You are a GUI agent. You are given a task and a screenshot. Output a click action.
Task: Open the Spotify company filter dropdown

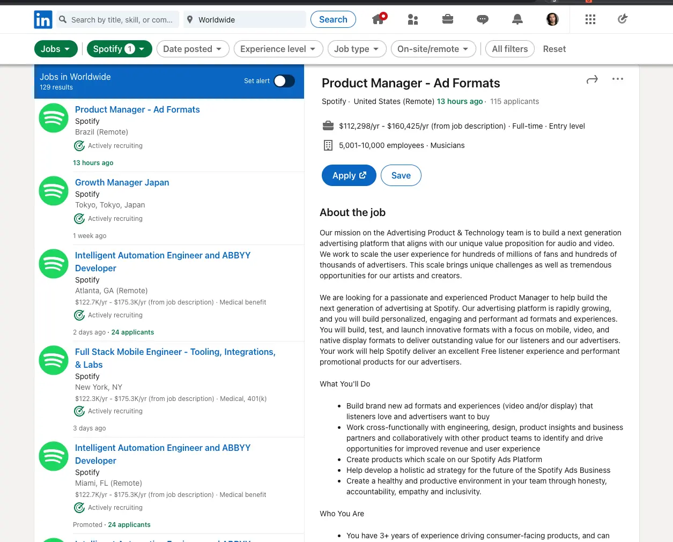[x=119, y=49]
